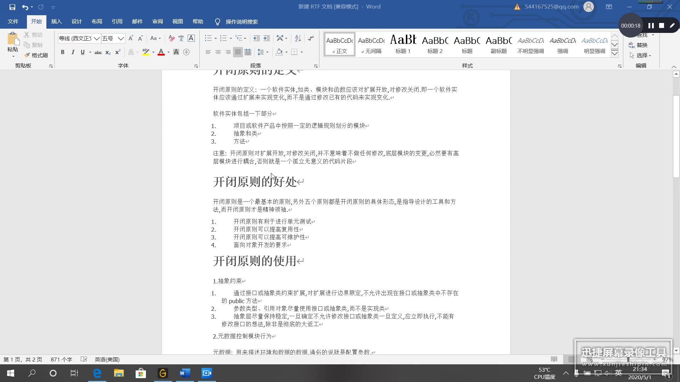Viewport: 680px width, 382px height.
Task: Enable justify text alignment
Action: pos(238,52)
